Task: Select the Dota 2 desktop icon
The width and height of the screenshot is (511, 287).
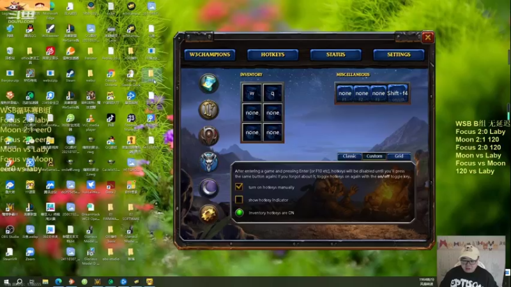Action: click(111, 188)
